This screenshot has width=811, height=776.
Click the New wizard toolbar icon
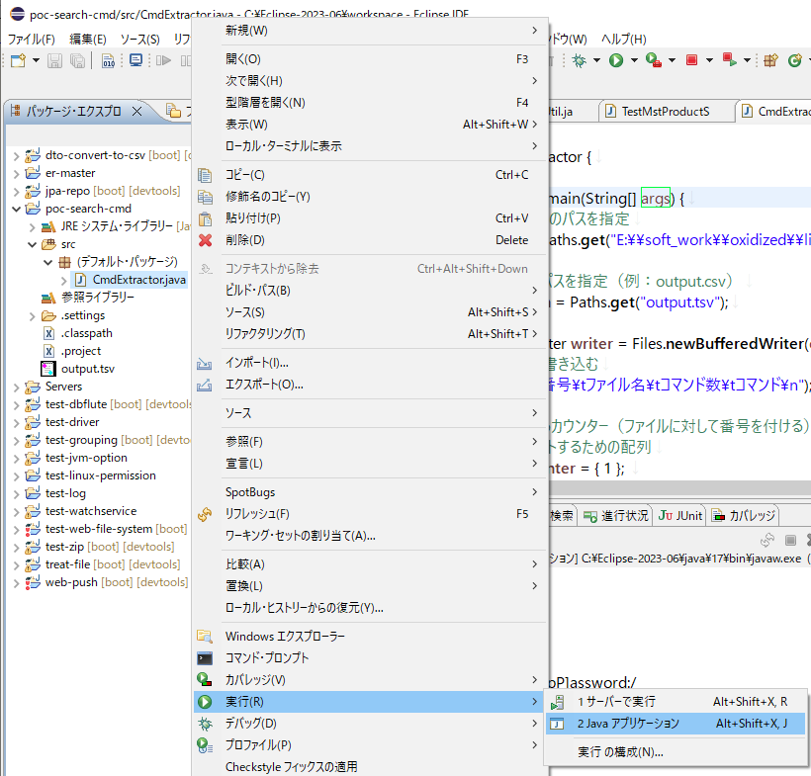coord(18,60)
